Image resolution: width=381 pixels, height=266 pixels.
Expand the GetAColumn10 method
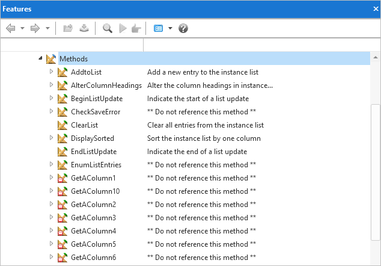[x=51, y=190]
